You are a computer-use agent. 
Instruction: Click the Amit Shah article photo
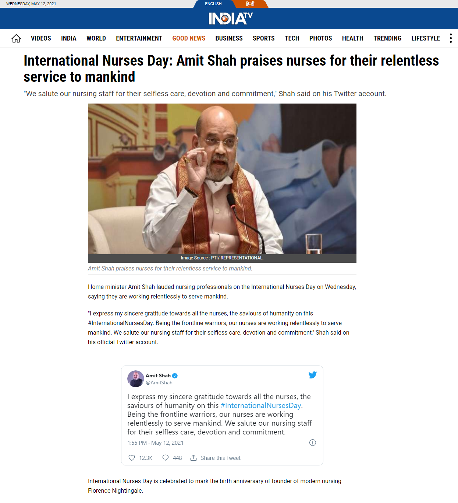coord(222,179)
